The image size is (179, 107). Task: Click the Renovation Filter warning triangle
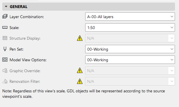[80, 81]
